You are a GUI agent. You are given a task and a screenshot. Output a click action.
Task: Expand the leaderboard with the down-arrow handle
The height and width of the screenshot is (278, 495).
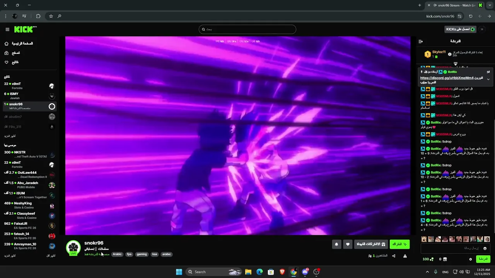pyautogui.click(x=456, y=64)
